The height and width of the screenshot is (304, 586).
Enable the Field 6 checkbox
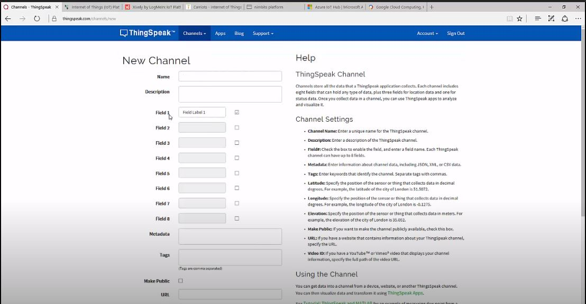(237, 188)
